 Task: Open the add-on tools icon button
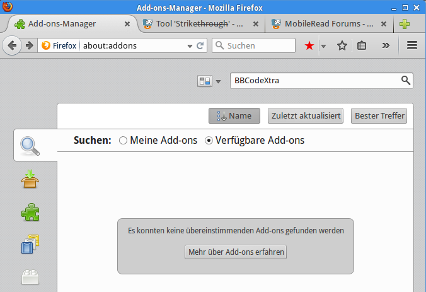click(205, 81)
